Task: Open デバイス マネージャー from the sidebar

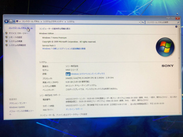Action: (x=19, y=33)
